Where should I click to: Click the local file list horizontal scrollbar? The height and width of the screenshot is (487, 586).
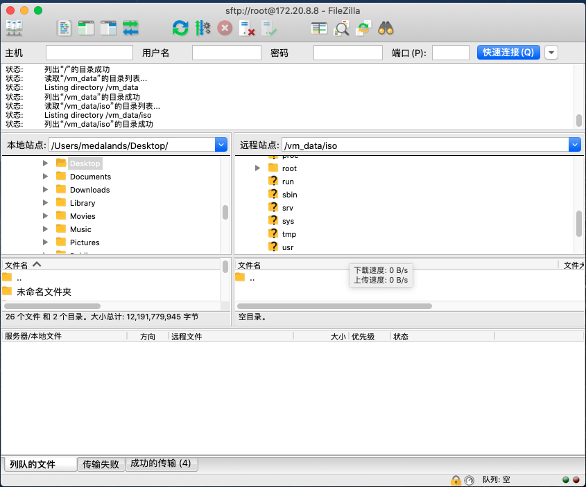point(52,306)
